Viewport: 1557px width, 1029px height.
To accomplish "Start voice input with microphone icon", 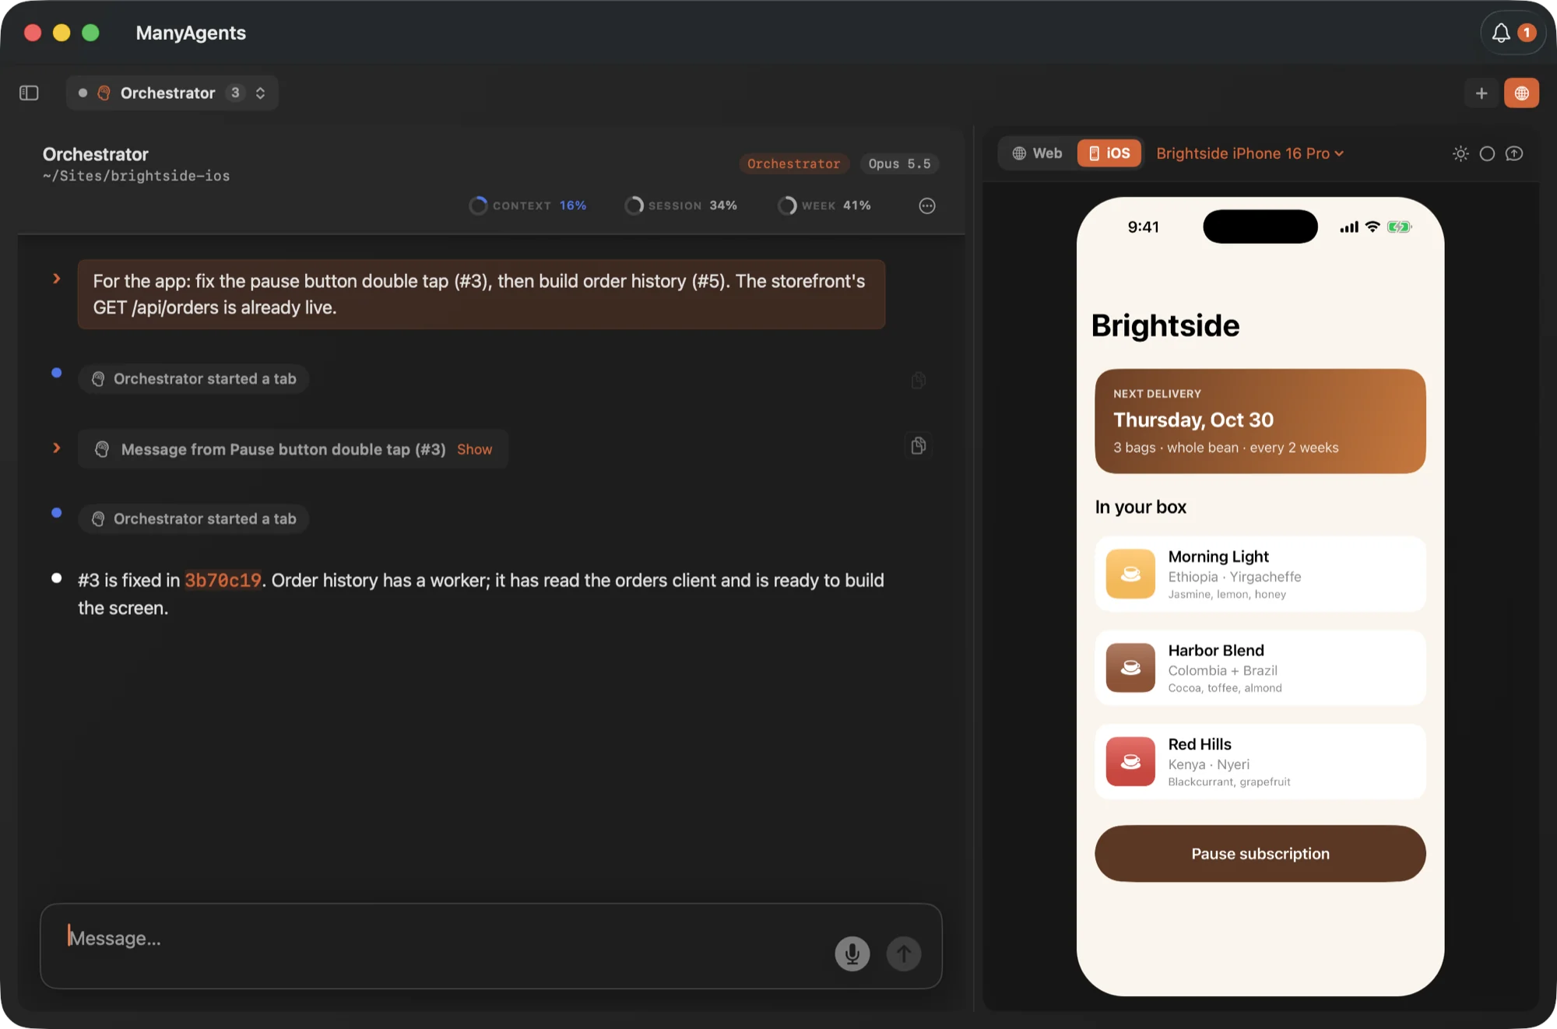I will pos(852,953).
